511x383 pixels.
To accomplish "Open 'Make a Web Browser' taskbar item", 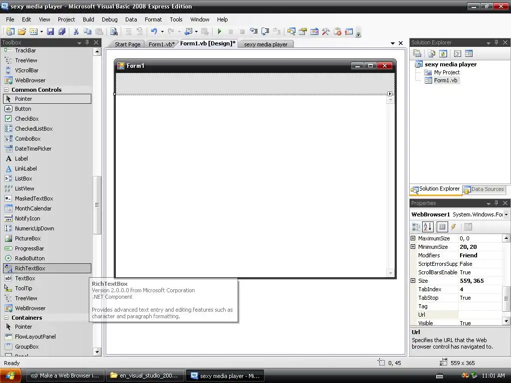I will pyautogui.click(x=65, y=376).
